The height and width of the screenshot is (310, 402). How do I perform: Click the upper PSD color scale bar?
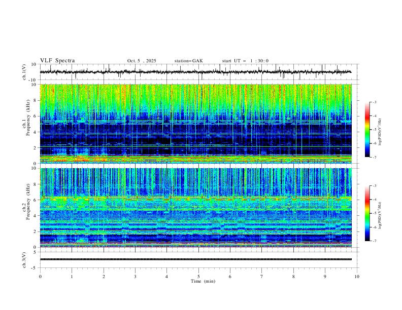click(x=367, y=130)
